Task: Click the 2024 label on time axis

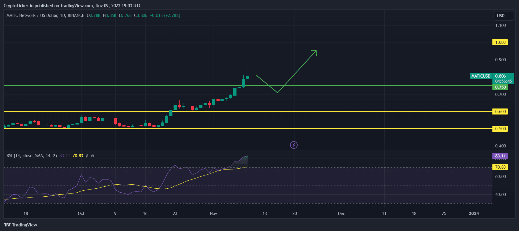Action: click(474, 214)
